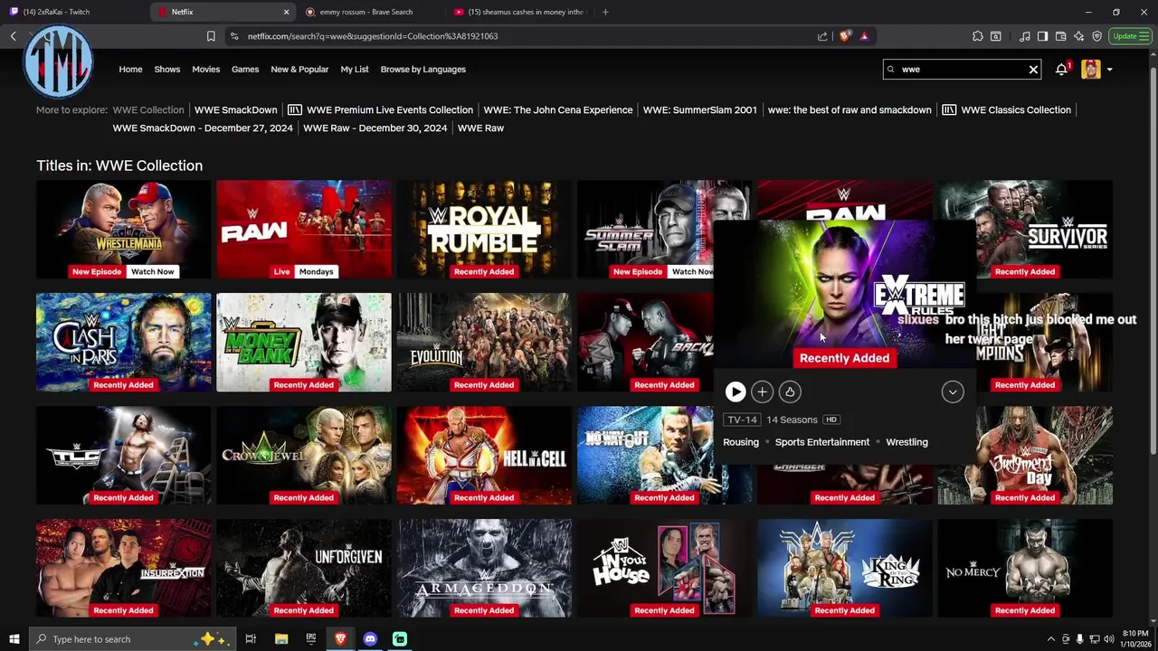Open WWE Raw - December 30, 2024
The image size is (1158, 651).
[x=375, y=127]
